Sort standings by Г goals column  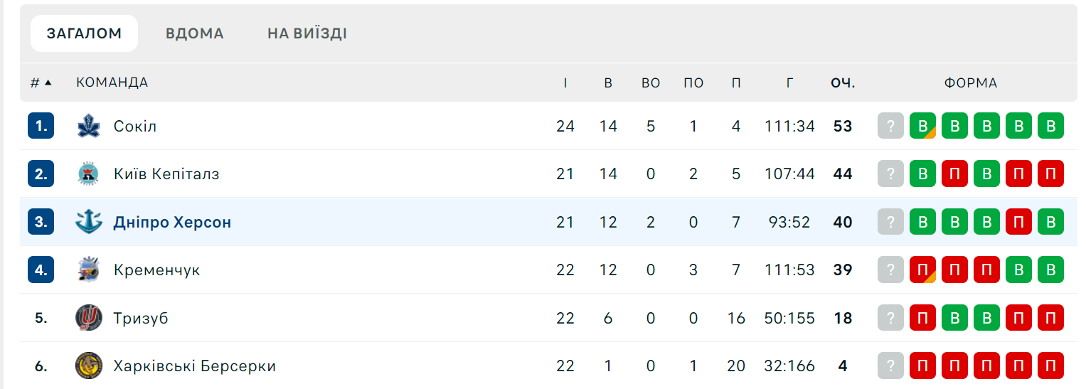pyautogui.click(x=789, y=82)
